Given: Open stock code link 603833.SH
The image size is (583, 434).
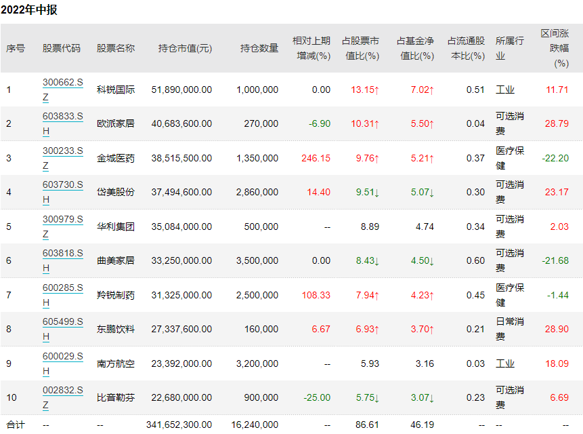Looking at the screenshot, I should pyautogui.click(x=62, y=116).
